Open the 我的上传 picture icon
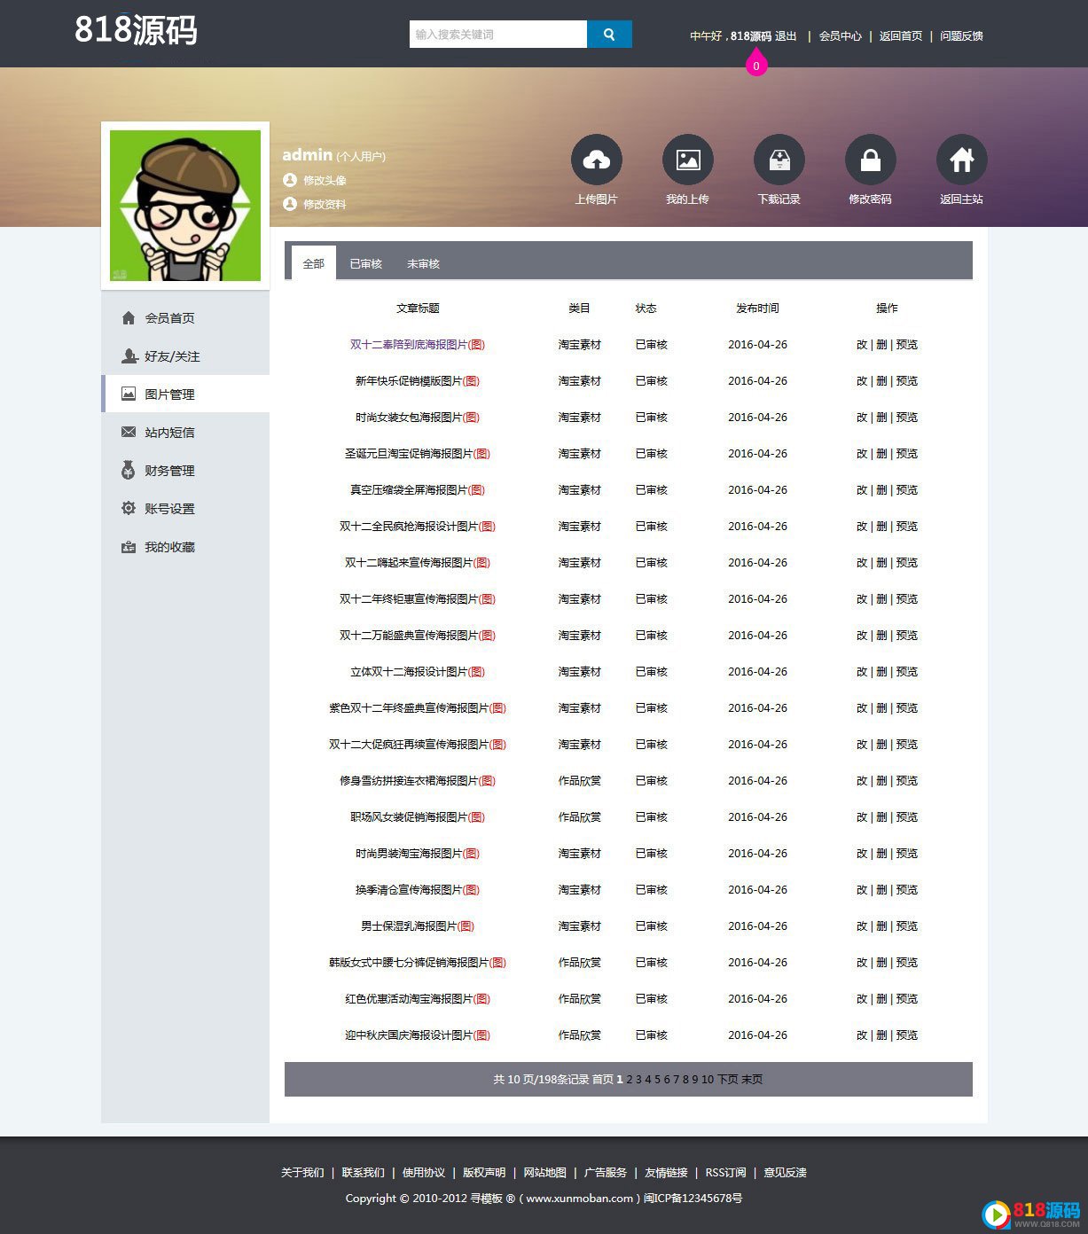Image resolution: width=1088 pixels, height=1234 pixels. click(688, 160)
